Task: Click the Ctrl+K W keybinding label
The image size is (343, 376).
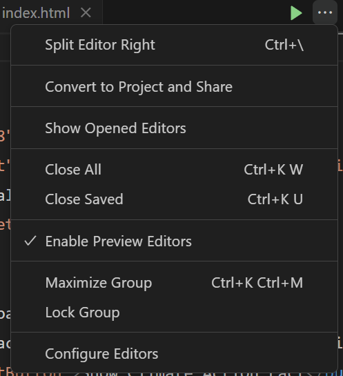Action: pyautogui.click(x=273, y=170)
